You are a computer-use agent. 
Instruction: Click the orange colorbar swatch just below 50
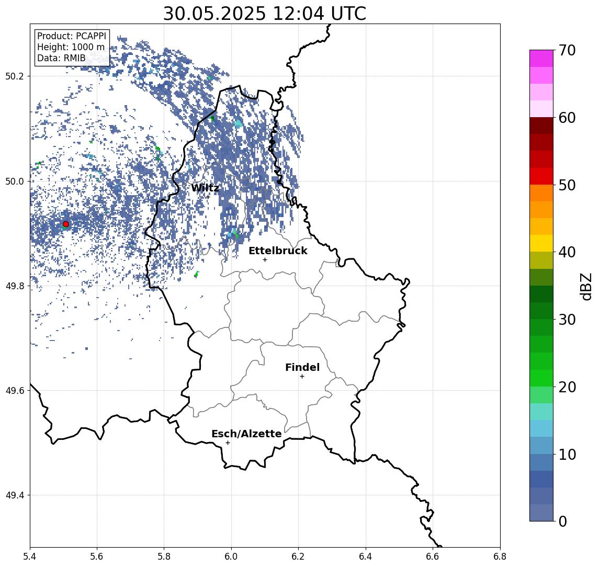pos(541,194)
